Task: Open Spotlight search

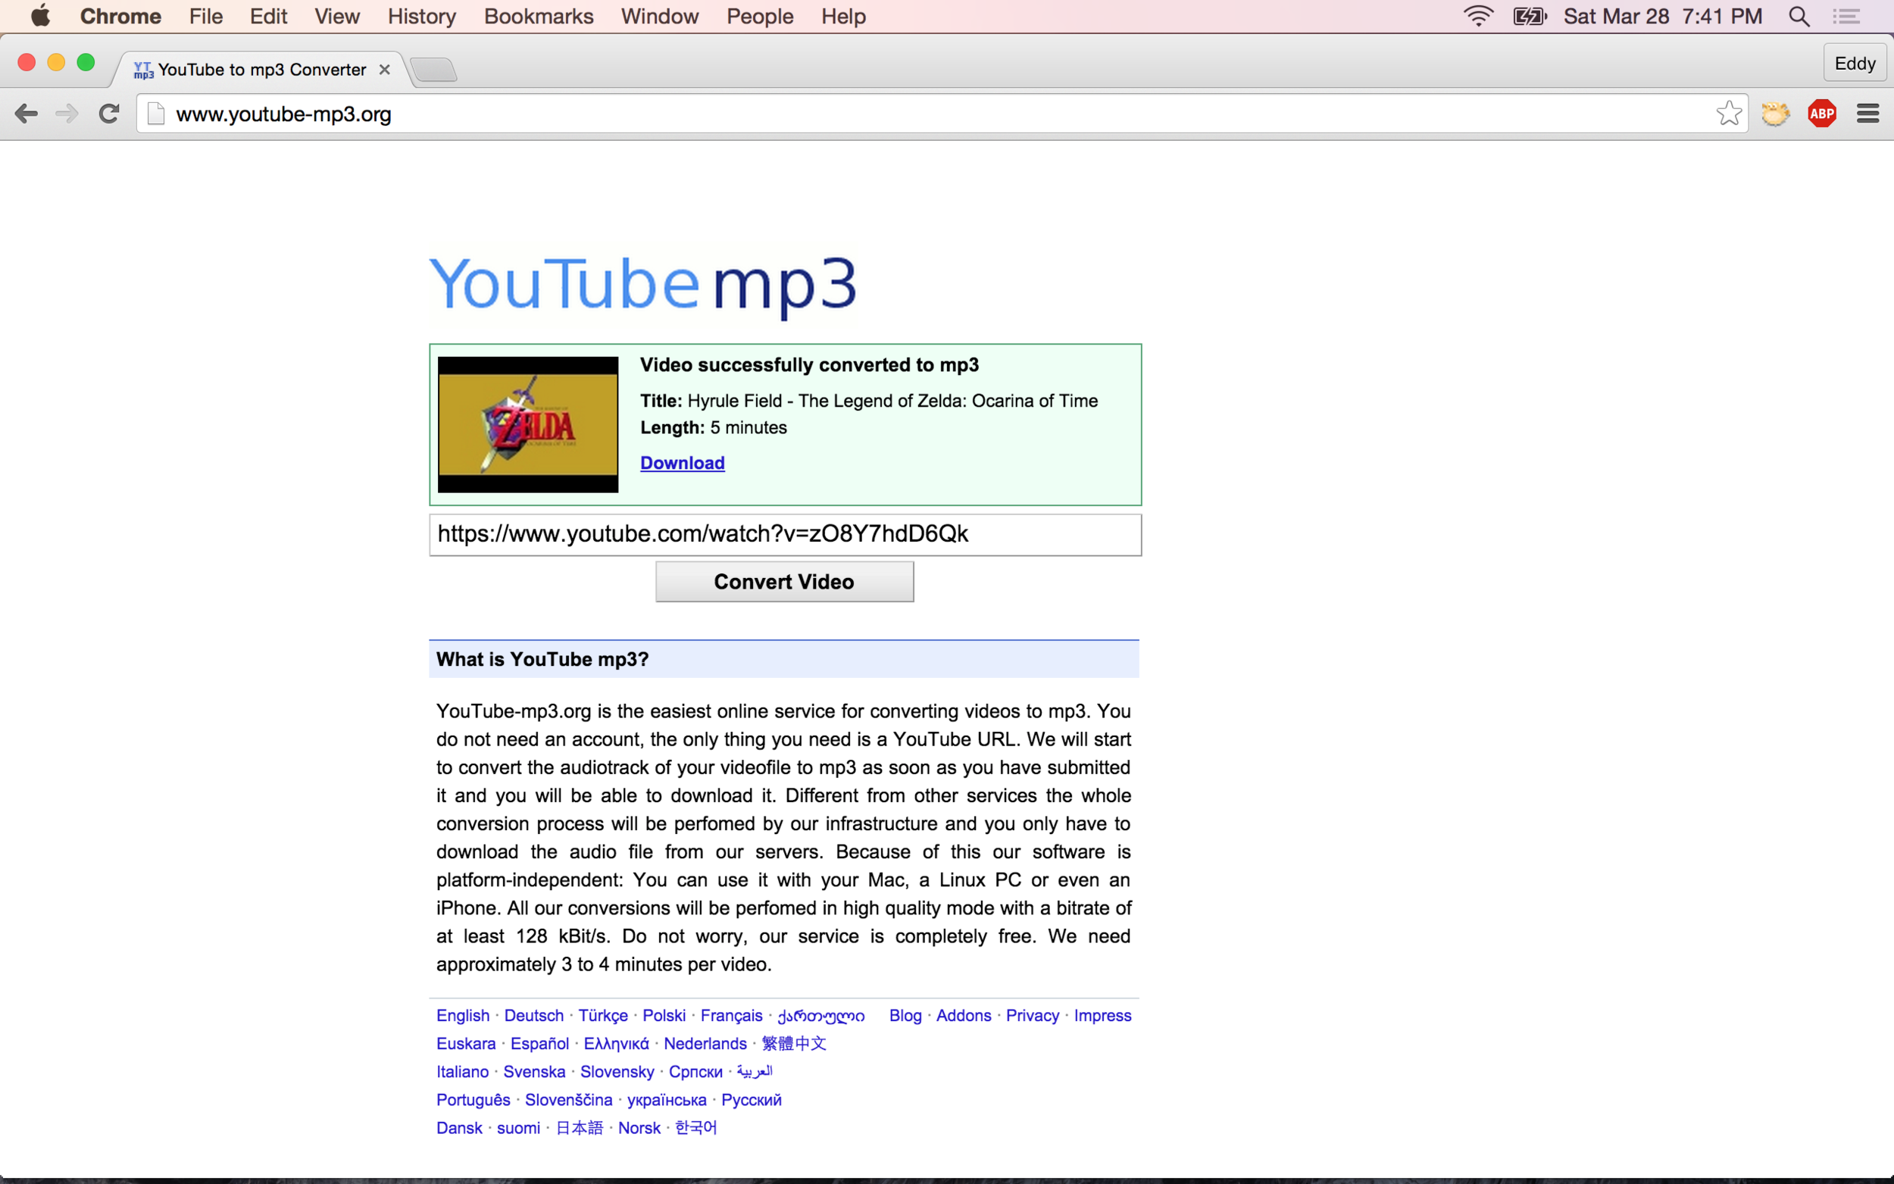Action: pos(1799,16)
